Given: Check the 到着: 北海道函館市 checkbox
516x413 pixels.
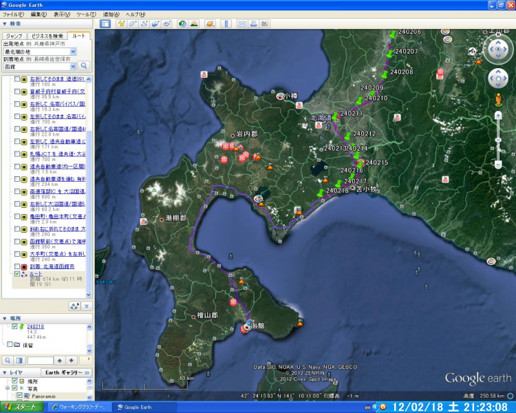Looking at the screenshot, I should [x=17, y=266].
